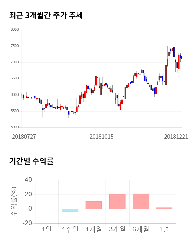Viewport: 191px width, 241px height.
Task: Click the 20180727 date label
Action: (24, 137)
